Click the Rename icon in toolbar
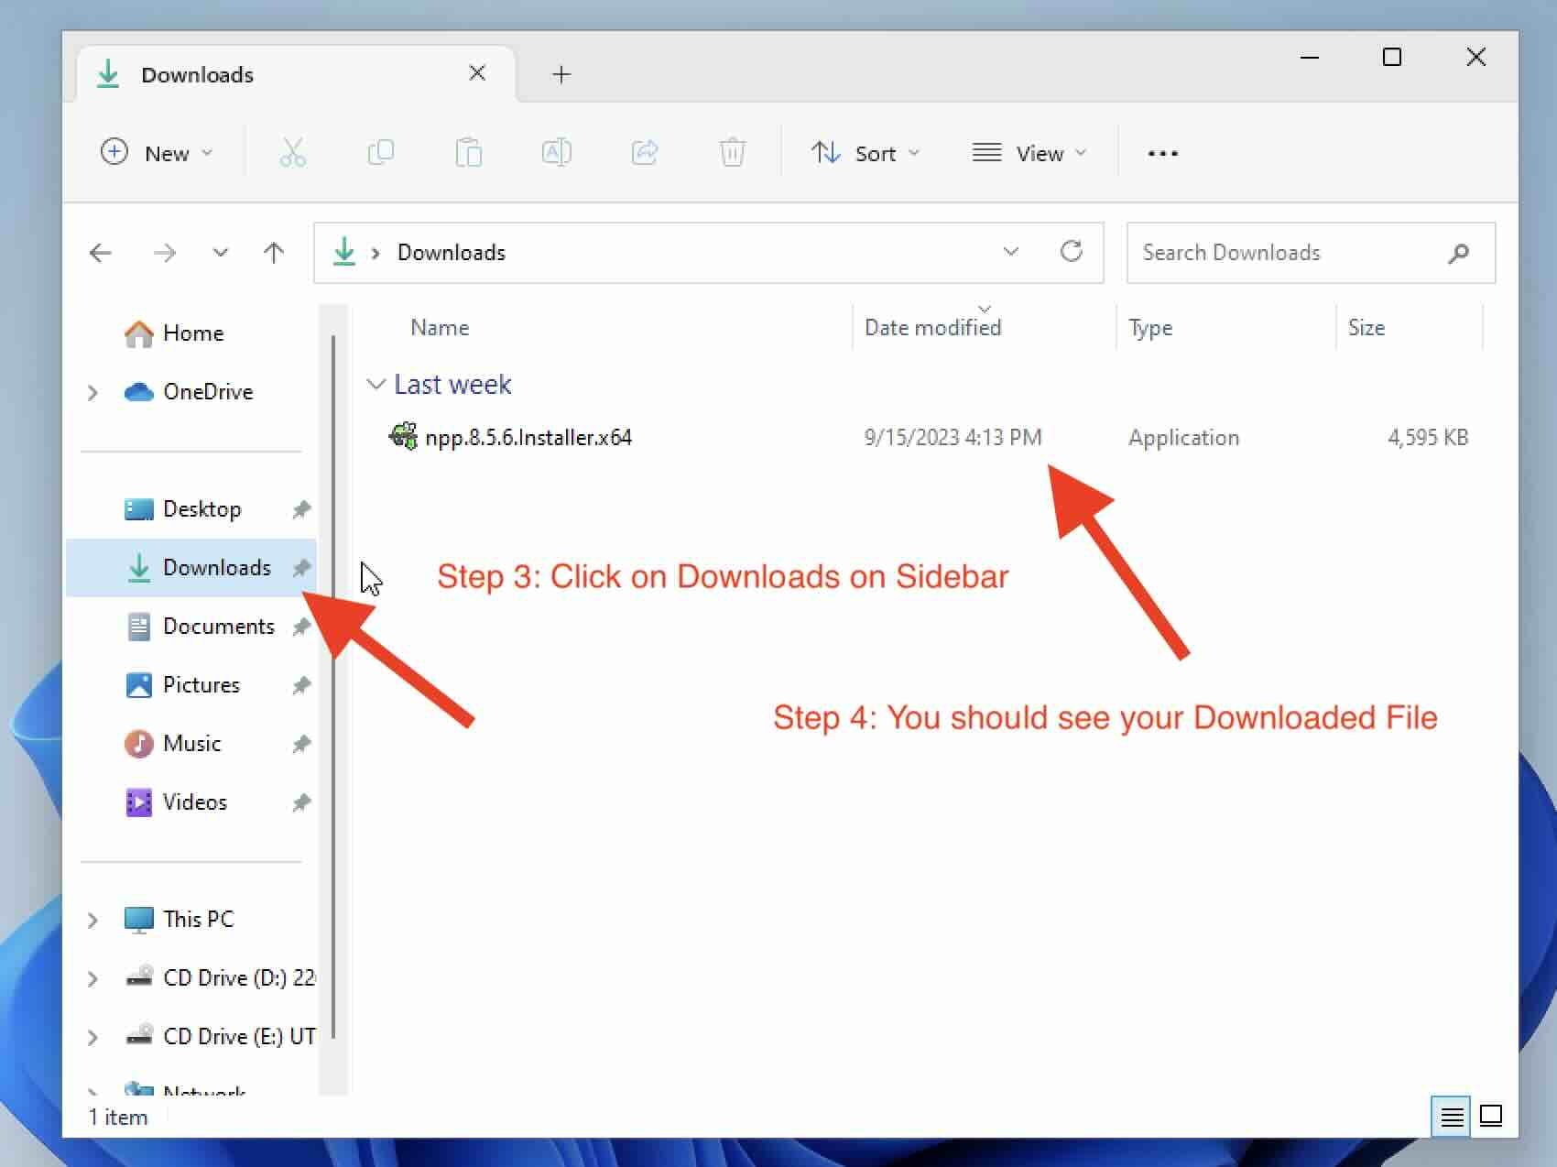 point(556,152)
